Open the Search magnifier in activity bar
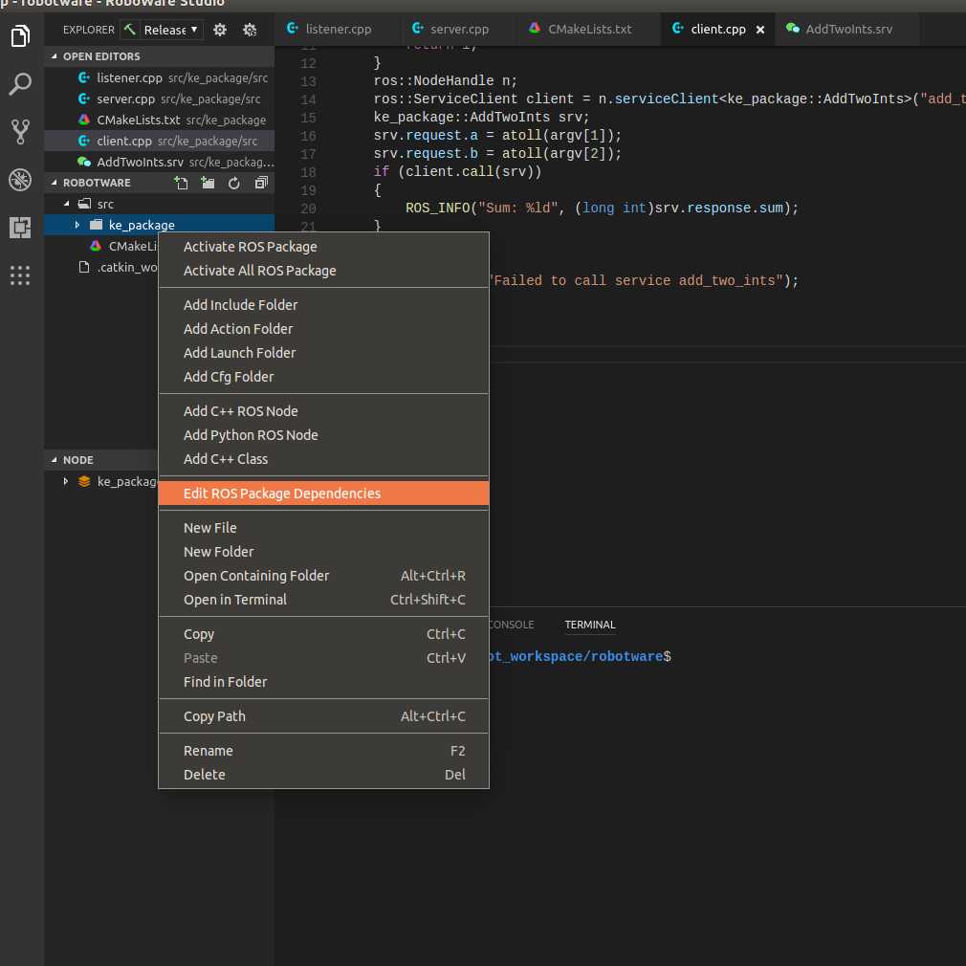 point(20,84)
